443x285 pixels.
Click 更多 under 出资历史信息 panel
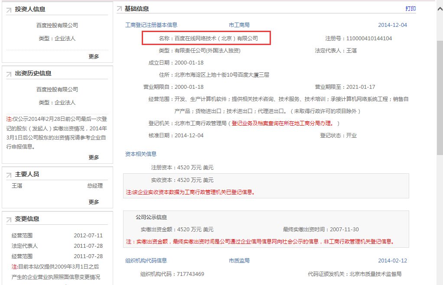pyautogui.click(x=94, y=157)
